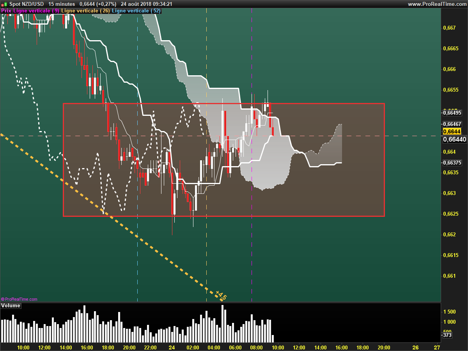Select the orange dashed +45 trend line label
This screenshot has width=468, height=351.
click(x=221, y=296)
